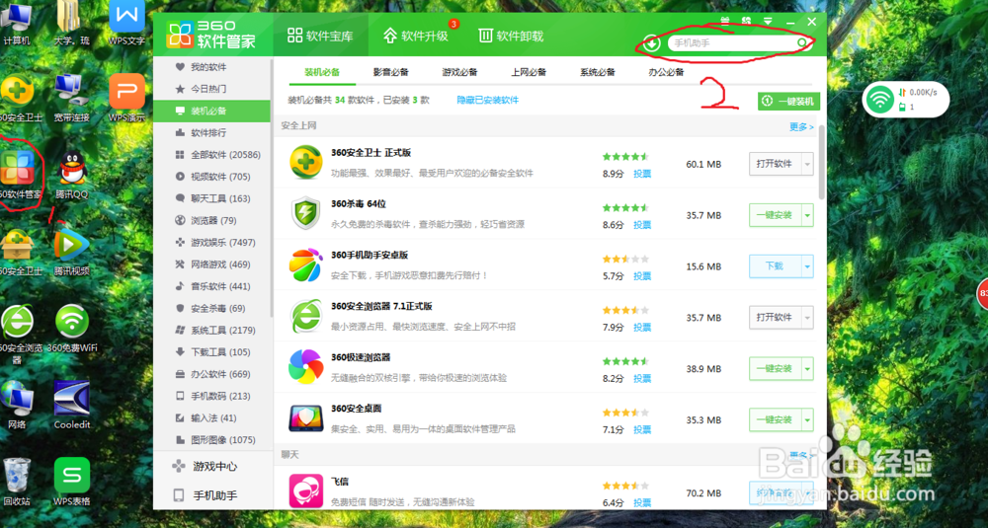Image resolution: width=988 pixels, height=528 pixels.
Task: Select 聊天工具 (163) category
Action: [x=212, y=198]
